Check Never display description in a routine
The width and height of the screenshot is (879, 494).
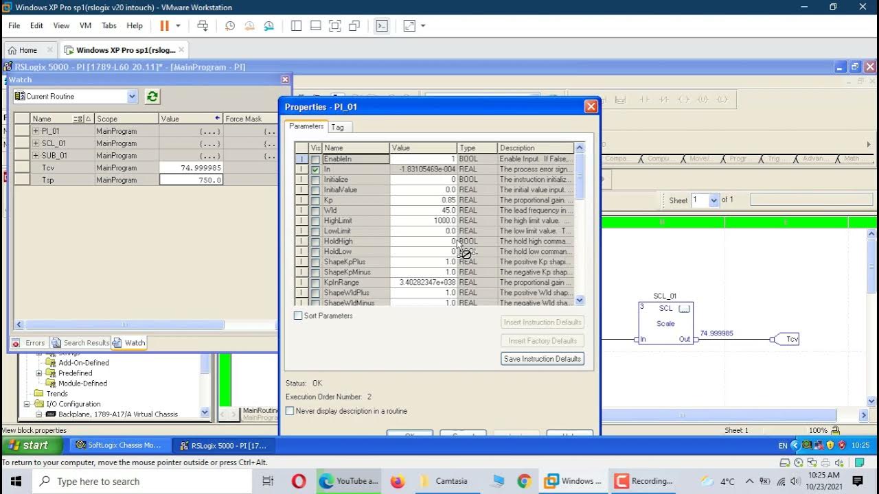(x=290, y=411)
